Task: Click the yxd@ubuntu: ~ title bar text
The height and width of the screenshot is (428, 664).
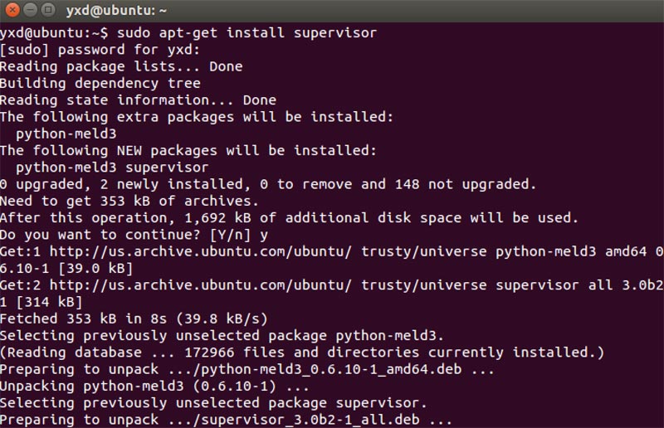Action: click(116, 10)
